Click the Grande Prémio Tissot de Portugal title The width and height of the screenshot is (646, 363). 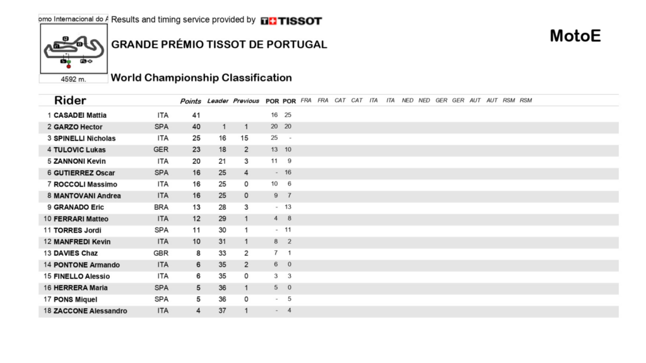[x=219, y=45]
